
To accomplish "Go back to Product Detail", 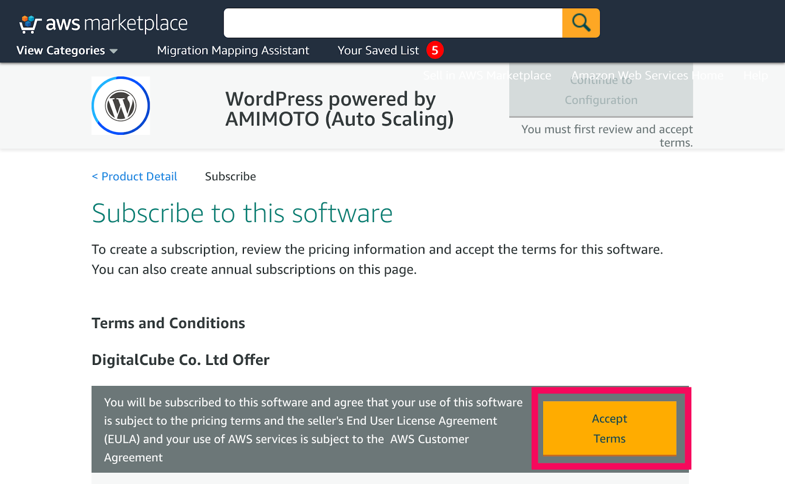I will coord(134,177).
